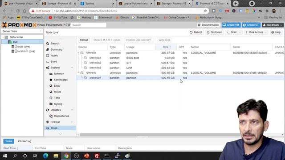Open FileZilla from the taskbar
The image size is (285, 160).
(x=97, y=156)
